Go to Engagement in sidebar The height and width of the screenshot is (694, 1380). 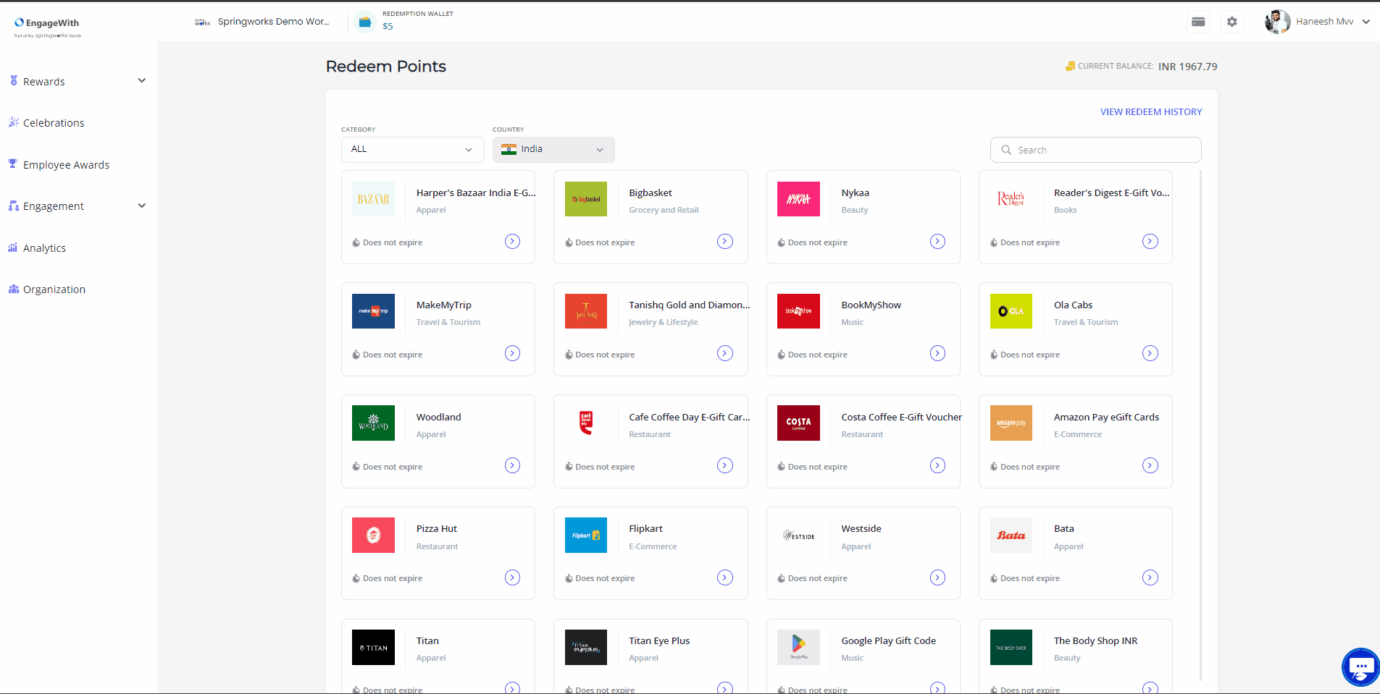point(54,206)
